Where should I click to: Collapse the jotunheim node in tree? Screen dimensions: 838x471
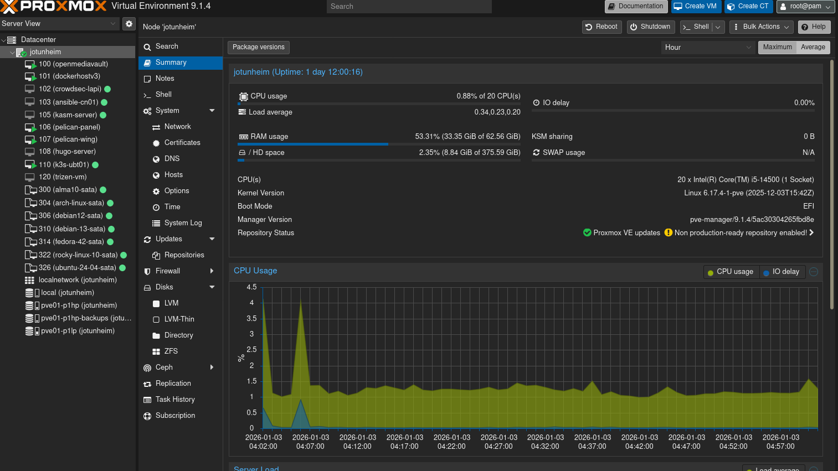[12, 53]
